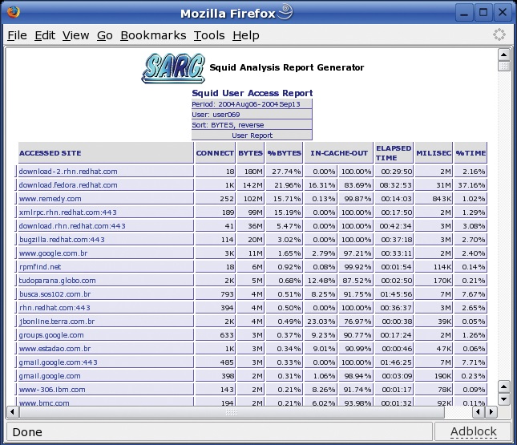Click the Done status bar text
This screenshot has width=517, height=445.
(x=27, y=432)
